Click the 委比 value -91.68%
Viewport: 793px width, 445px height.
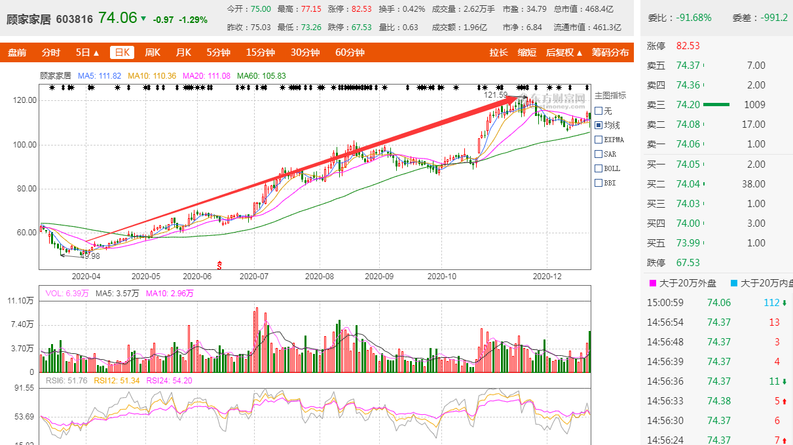693,18
